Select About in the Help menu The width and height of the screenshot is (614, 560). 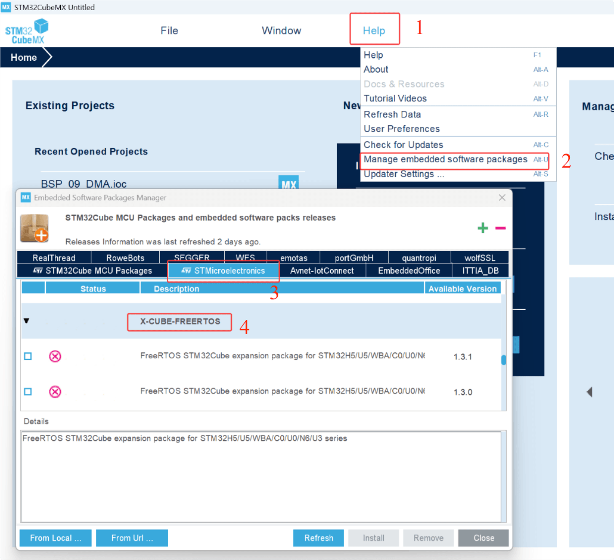click(x=458, y=70)
